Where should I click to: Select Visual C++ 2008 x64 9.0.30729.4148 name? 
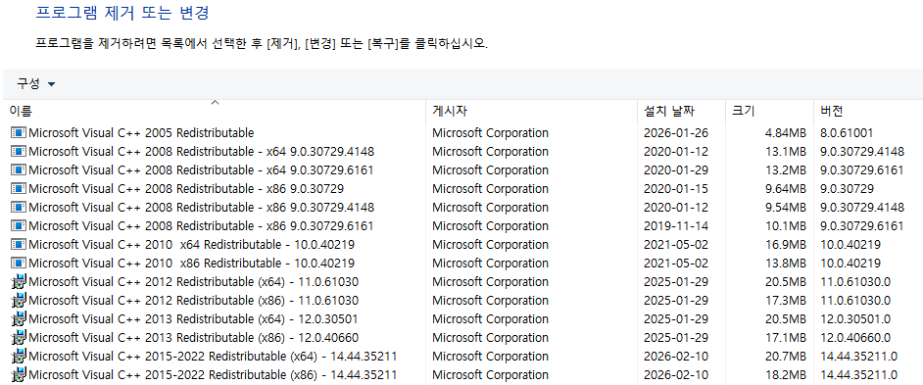[x=201, y=151]
